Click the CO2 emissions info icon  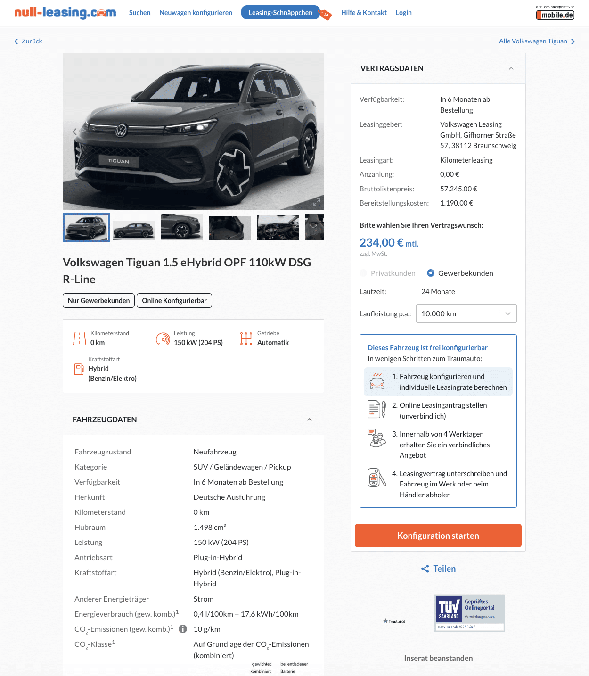183,629
